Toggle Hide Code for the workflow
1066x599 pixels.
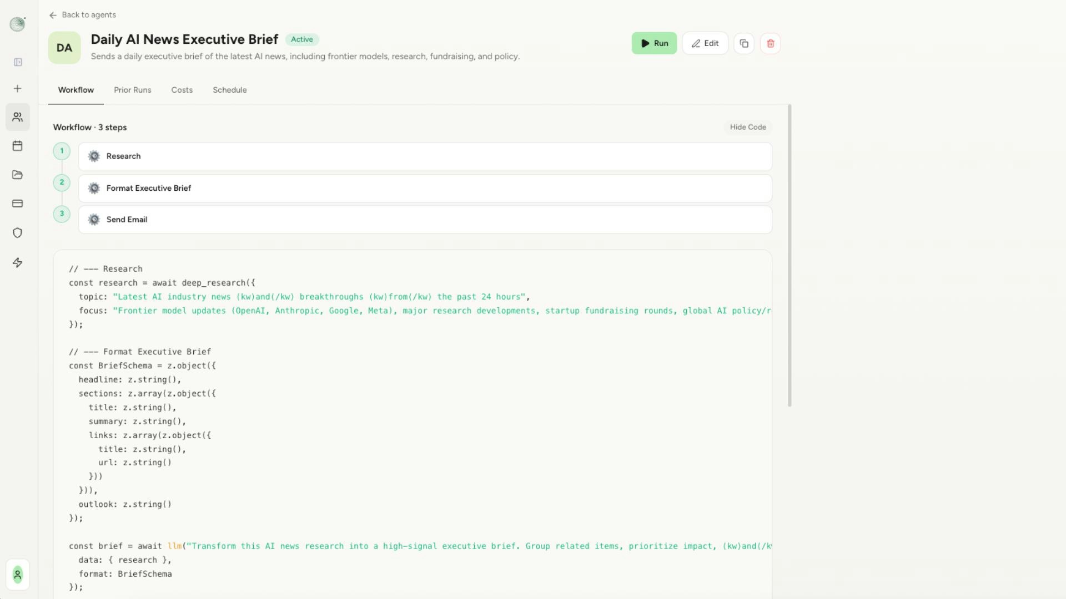tap(747, 127)
